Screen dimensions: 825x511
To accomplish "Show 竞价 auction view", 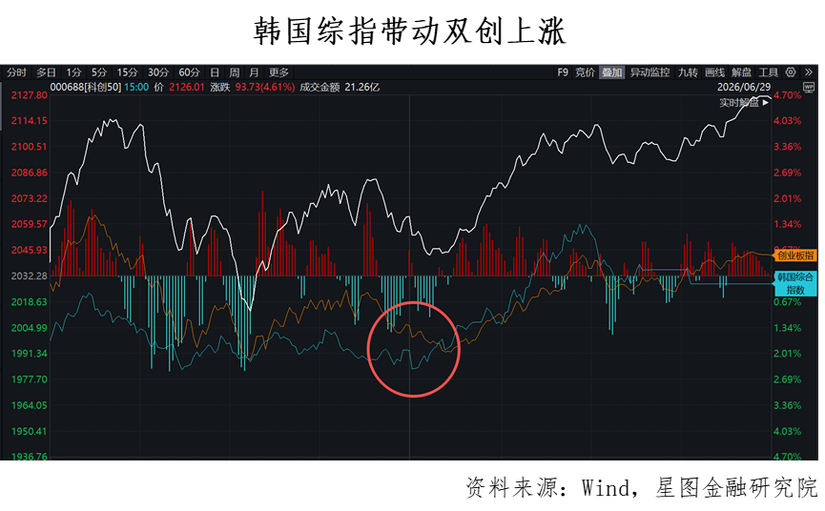I will tap(585, 72).
